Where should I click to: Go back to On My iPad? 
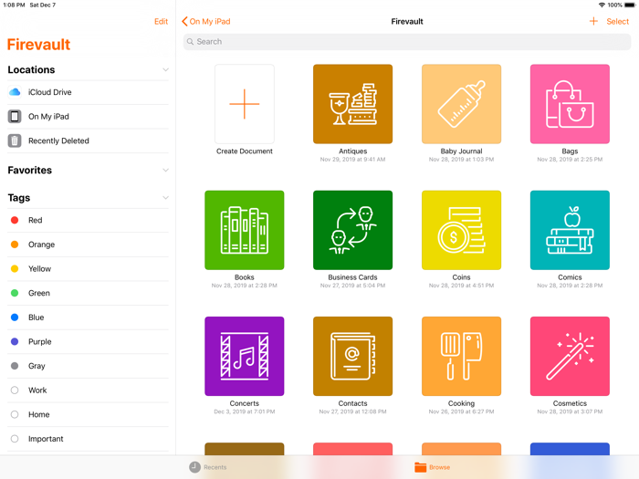tap(206, 21)
